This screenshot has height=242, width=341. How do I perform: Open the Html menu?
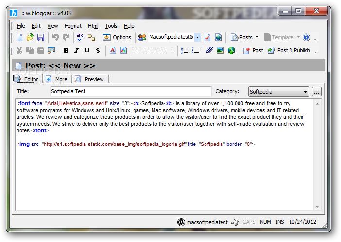[93, 26]
